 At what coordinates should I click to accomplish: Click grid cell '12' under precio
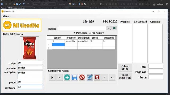point(96,41)
